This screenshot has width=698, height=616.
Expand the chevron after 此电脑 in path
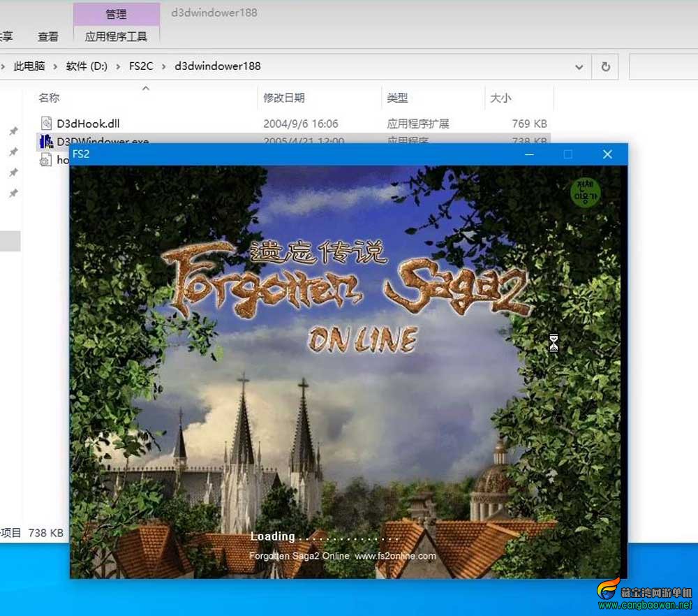coord(55,66)
